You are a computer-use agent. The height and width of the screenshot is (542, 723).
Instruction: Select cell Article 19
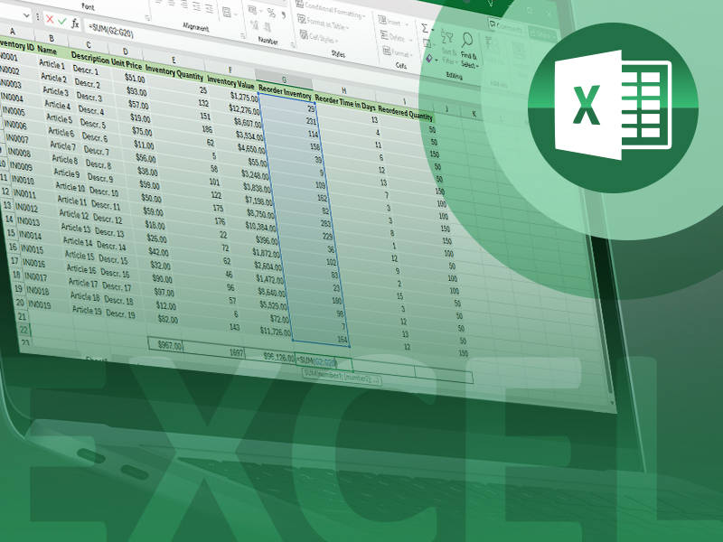point(87,310)
